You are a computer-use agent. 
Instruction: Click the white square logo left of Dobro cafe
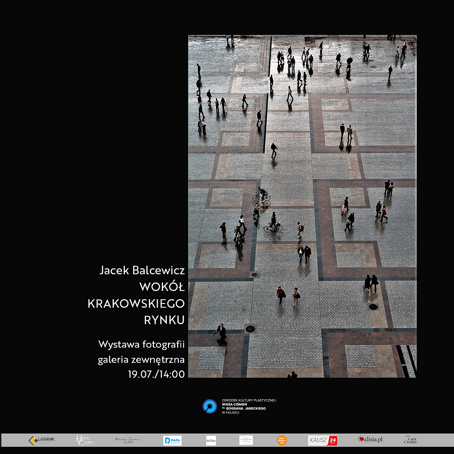[246, 440]
